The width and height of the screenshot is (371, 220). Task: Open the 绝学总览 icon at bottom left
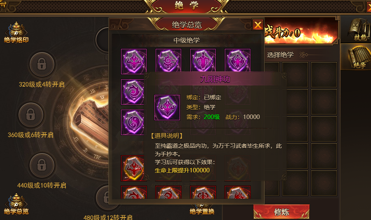pos(16,204)
